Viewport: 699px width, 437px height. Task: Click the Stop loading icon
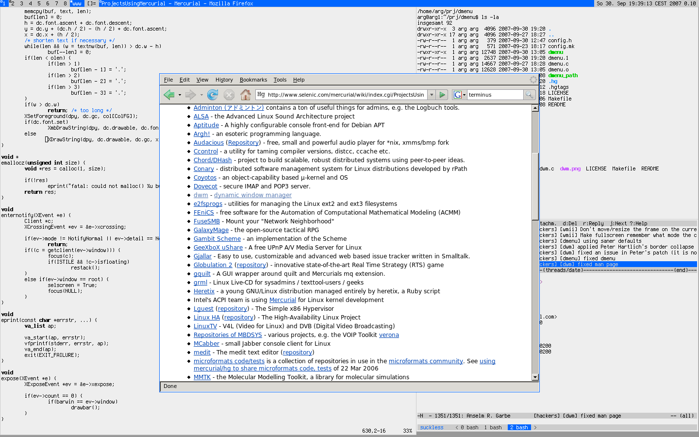pos(229,95)
